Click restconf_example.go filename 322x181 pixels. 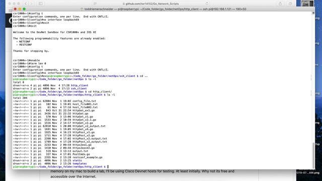click(x=88, y=157)
